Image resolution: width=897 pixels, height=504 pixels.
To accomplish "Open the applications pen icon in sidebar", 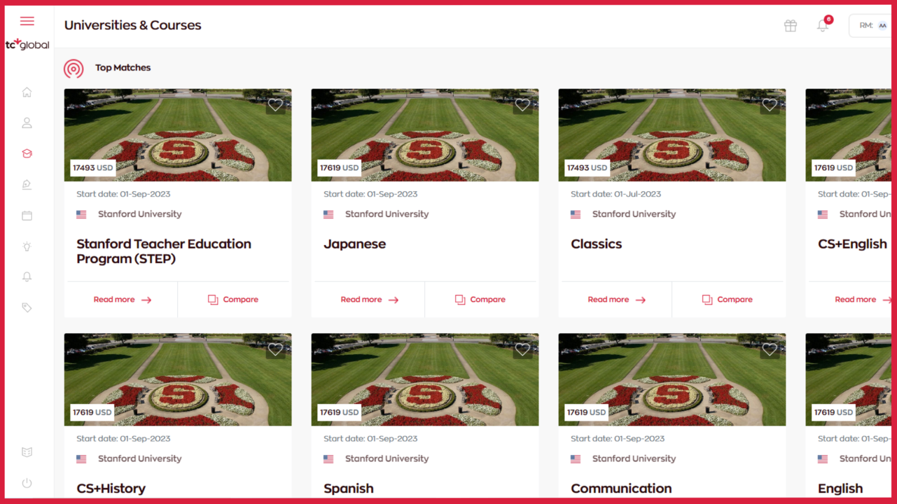I will pyautogui.click(x=27, y=184).
